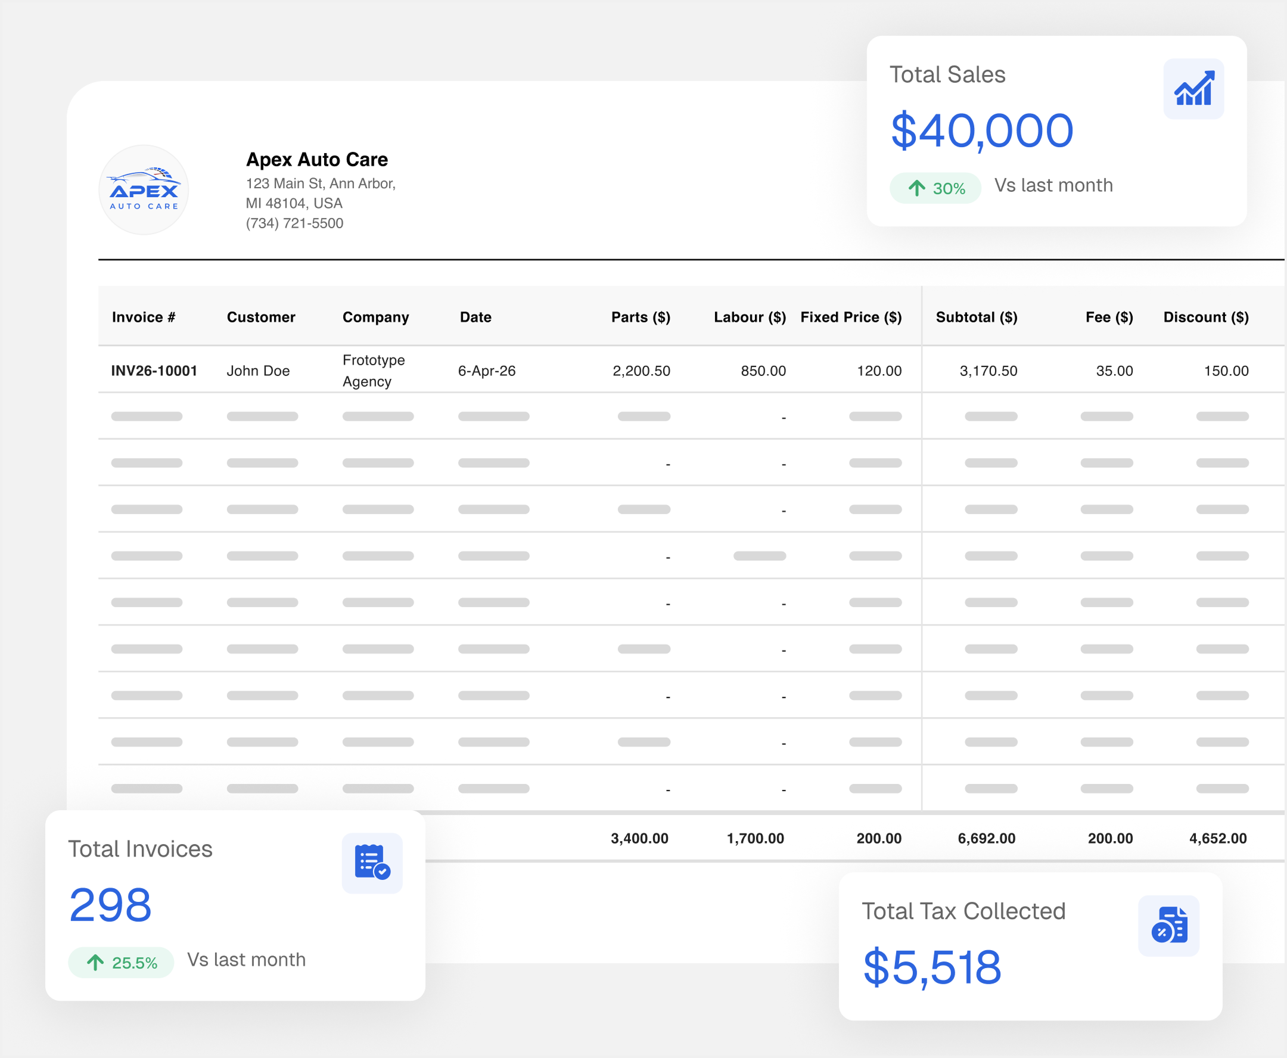Click the 200.00 fixed price total
The width and height of the screenshot is (1287, 1058).
[x=879, y=839]
